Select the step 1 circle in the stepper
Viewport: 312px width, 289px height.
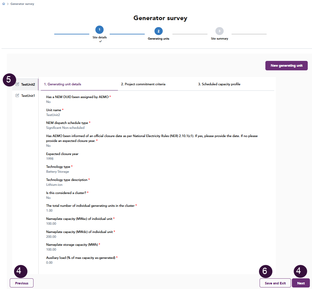tap(99, 30)
